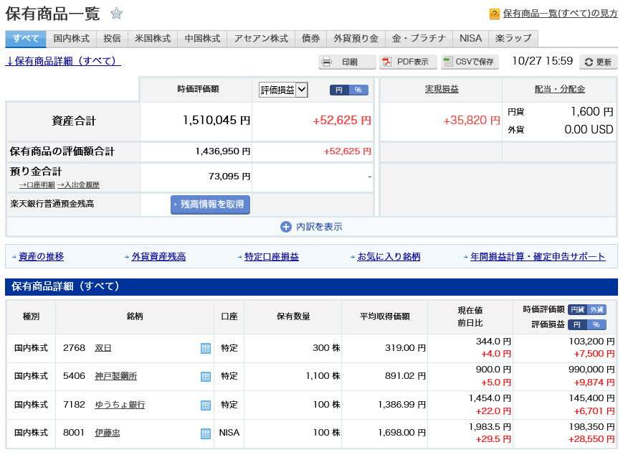Open the detail icon for ゆうちょ銀行 row
The height and width of the screenshot is (455, 623).
tap(206, 405)
